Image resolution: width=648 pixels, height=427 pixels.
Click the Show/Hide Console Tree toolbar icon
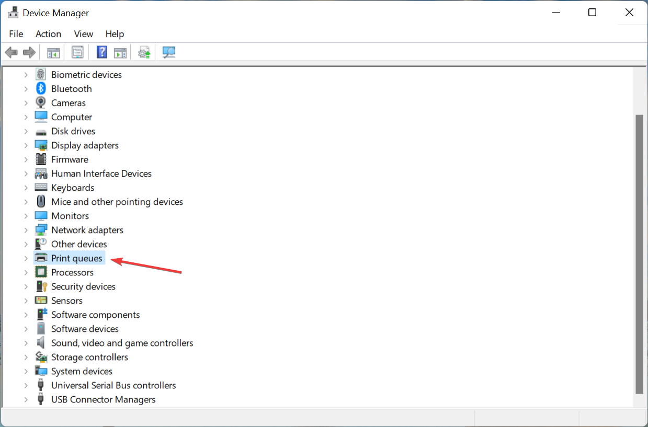(x=53, y=52)
